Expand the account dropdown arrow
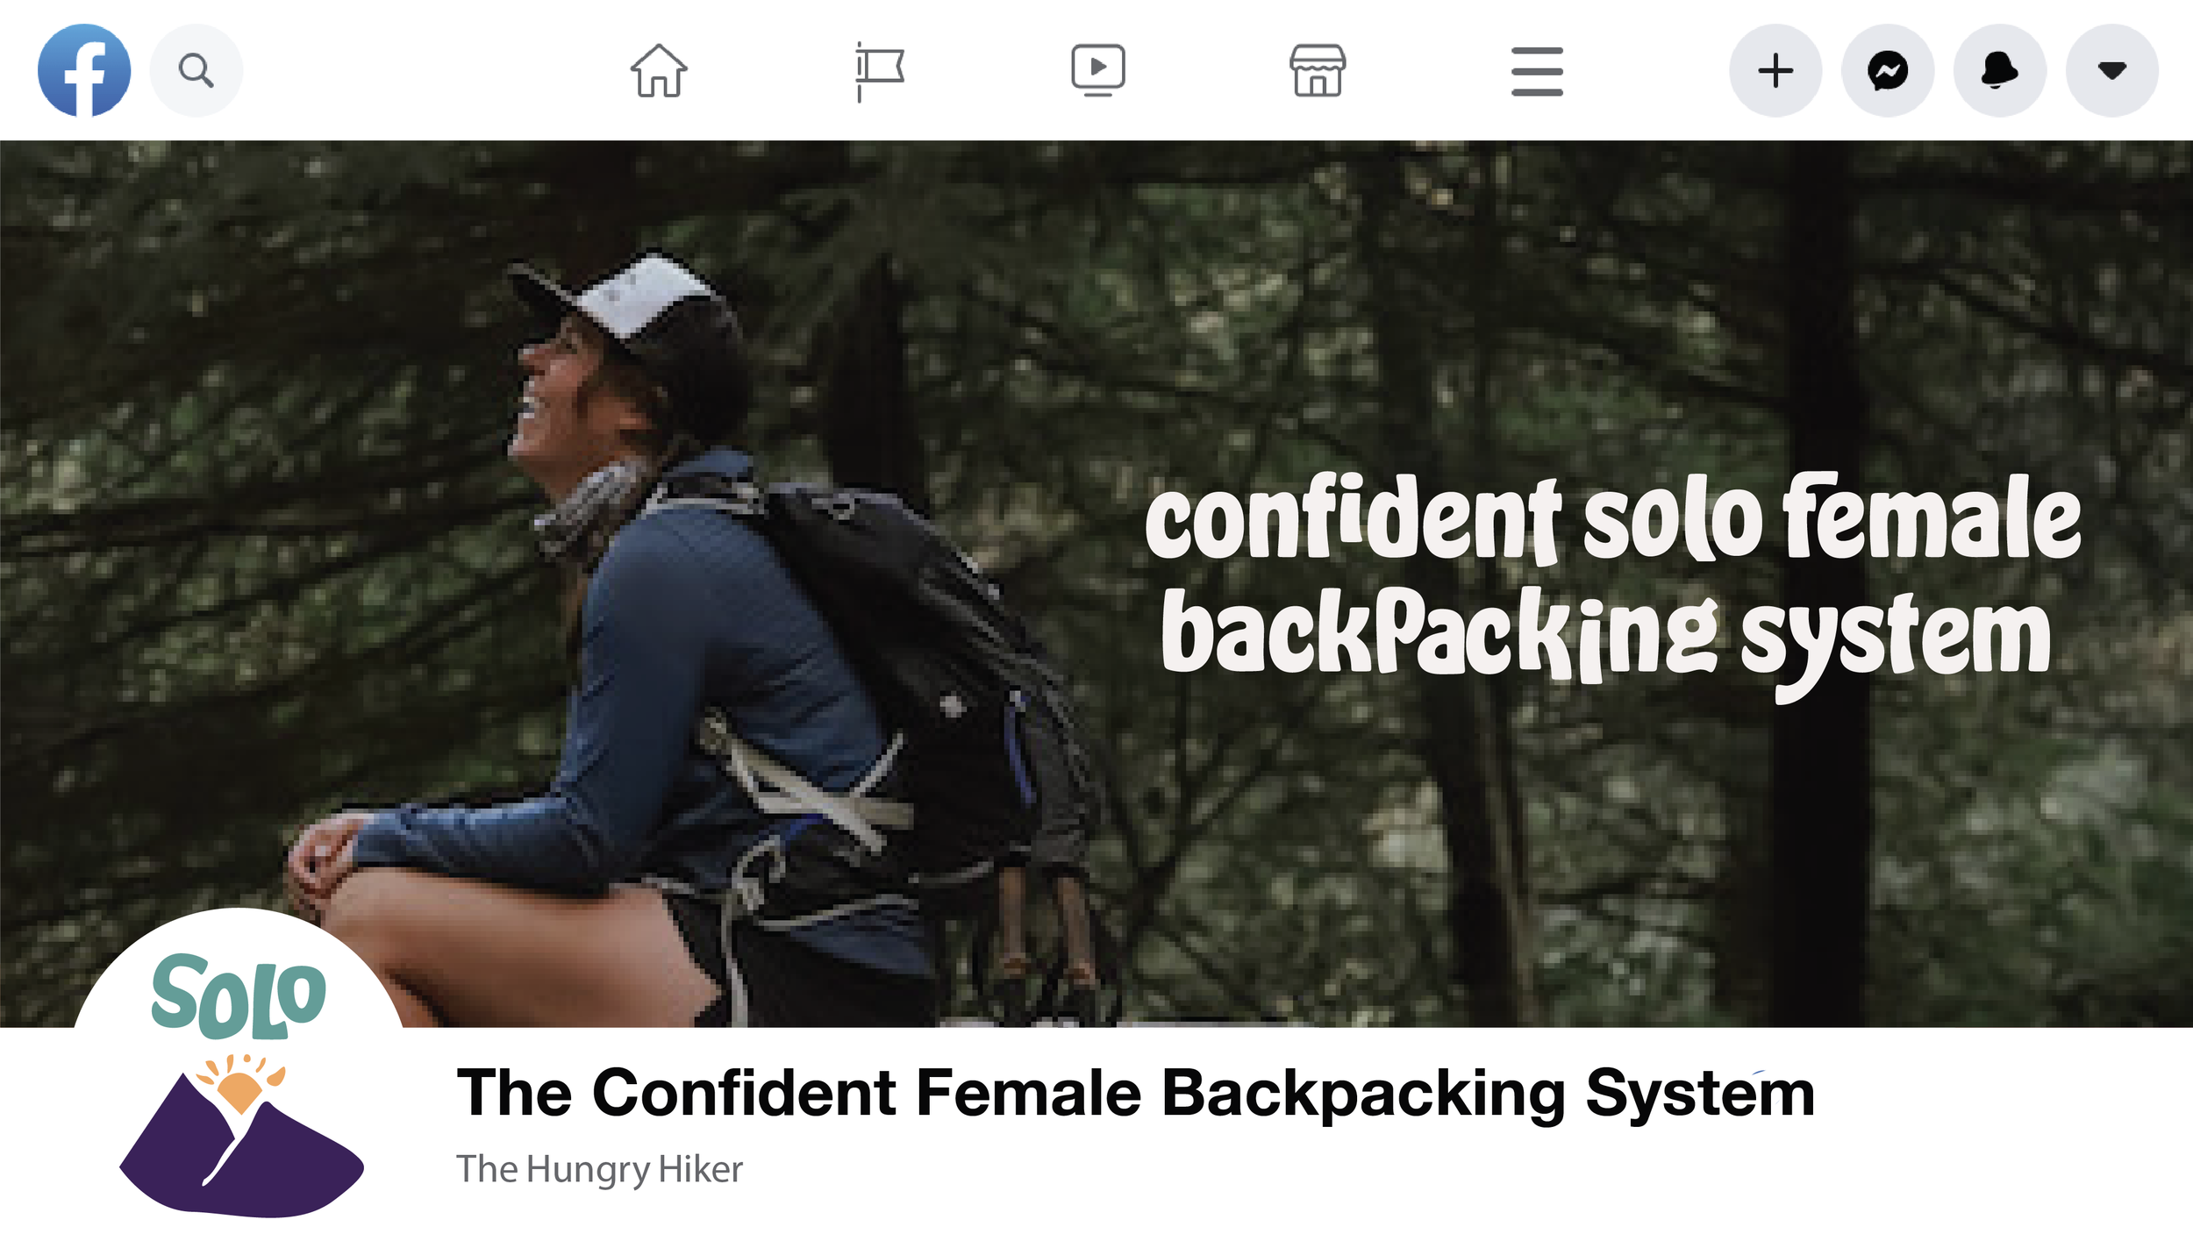 coord(2112,70)
